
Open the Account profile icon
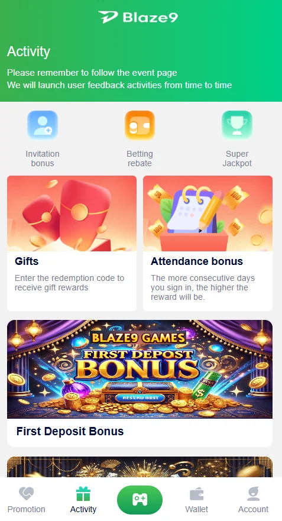(253, 493)
